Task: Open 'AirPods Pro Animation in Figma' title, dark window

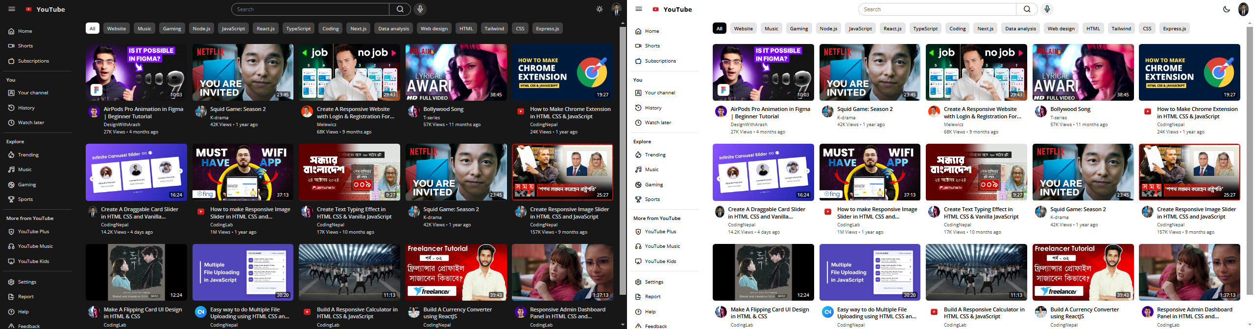Action: [x=144, y=113]
